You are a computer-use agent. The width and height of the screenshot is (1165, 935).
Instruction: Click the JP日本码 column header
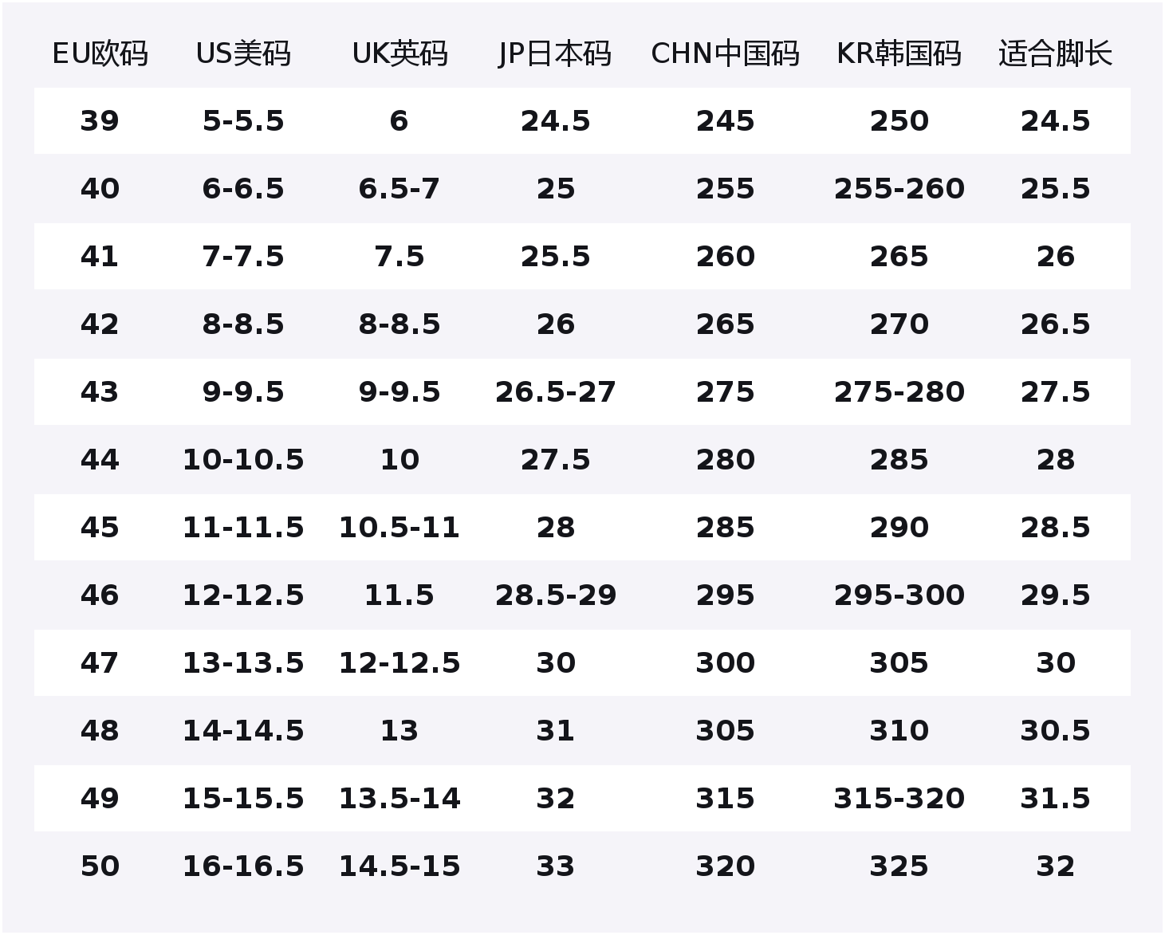click(555, 54)
